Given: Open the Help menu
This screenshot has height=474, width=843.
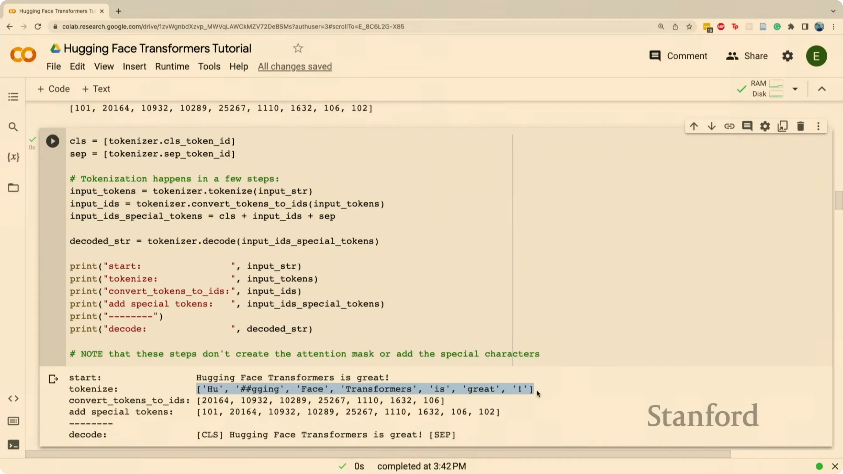Looking at the screenshot, I should tap(239, 66).
